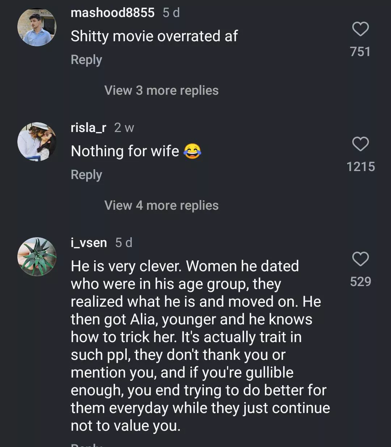Reply to the "Nothing for wife" comment
This screenshot has height=447, width=391.
click(87, 175)
